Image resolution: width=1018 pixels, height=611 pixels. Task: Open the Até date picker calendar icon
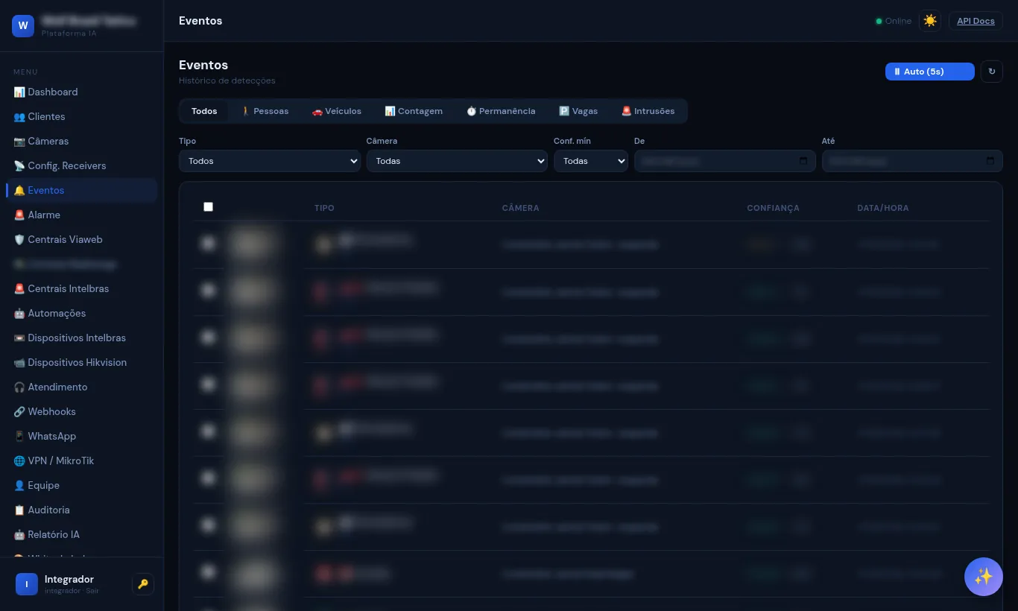[x=990, y=161]
